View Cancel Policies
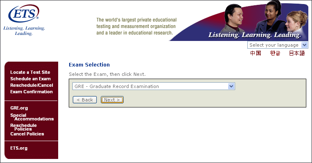 (27, 134)
